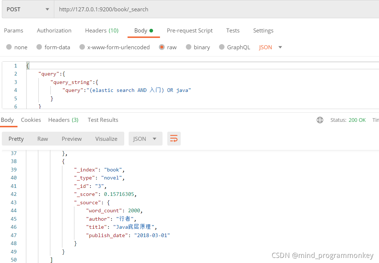Click the publish_date value 2018-03-01
This screenshot has height=263, width=379.
coord(152,235)
